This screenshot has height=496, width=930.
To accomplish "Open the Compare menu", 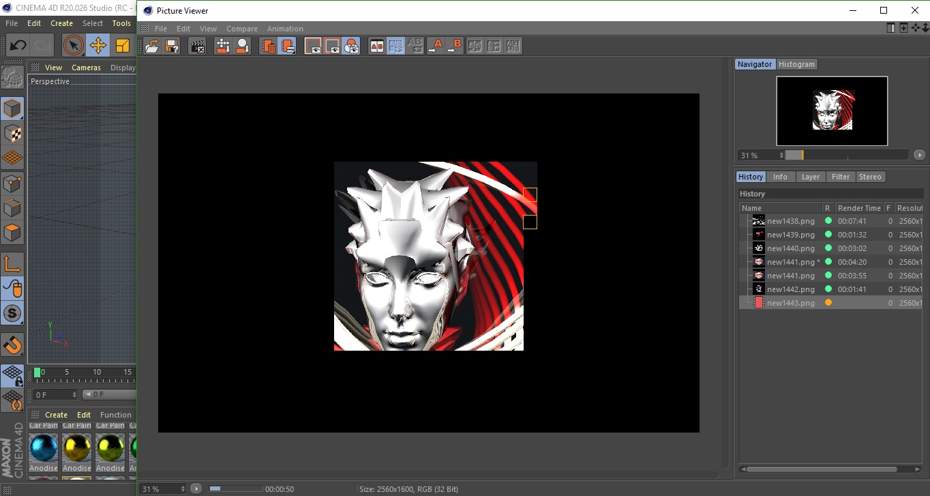I will pyautogui.click(x=241, y=29).
